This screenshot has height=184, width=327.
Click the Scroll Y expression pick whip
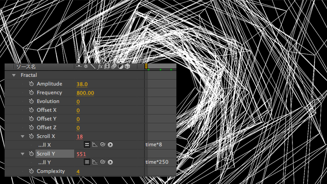[x=103, y=162]
